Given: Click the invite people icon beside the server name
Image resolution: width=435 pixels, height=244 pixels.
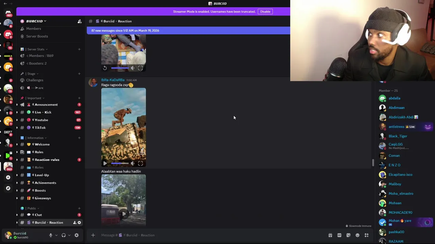Looking at the screenshot, I should [80, 21].
